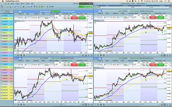This screenshot has width=172, height=107.
Task: Select EURCHF row in the pairs list
Action: [x=7, y=44]
